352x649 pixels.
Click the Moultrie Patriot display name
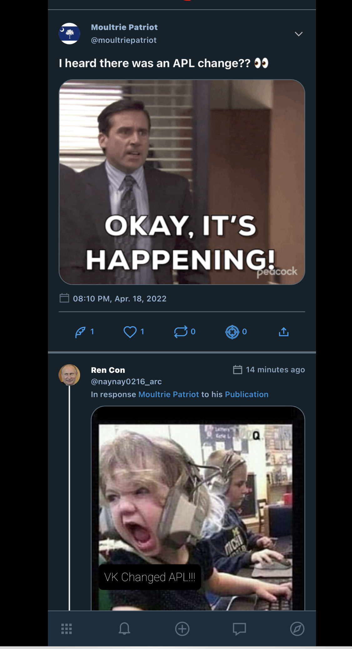[124, 27]
